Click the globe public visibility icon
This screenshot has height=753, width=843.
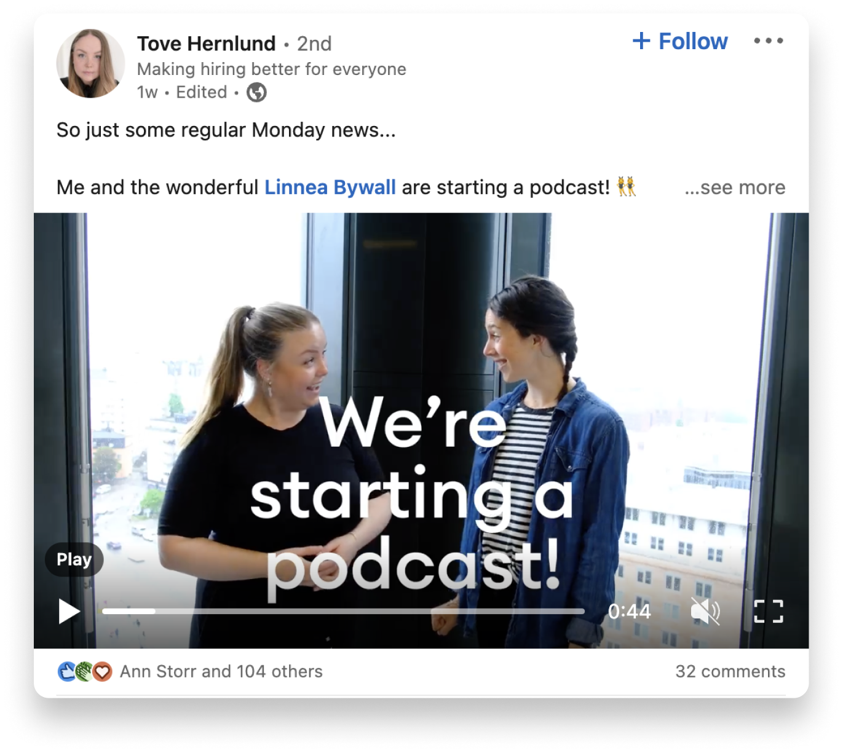point(256,92)
